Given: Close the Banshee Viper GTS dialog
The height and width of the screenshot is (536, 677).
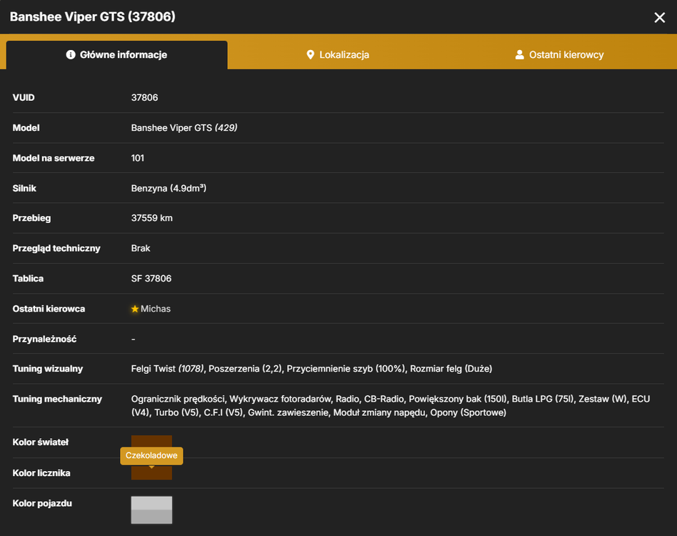Looking at the screenshot, I should click(659, 17).
